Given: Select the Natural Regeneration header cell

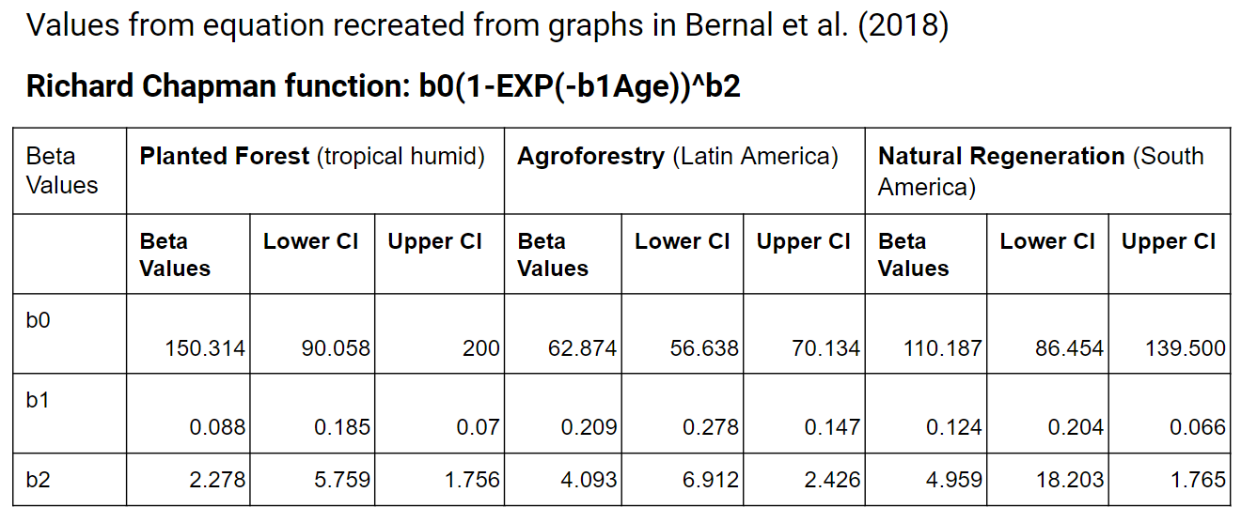Looking at the screenshot, I should [1041, 170].
